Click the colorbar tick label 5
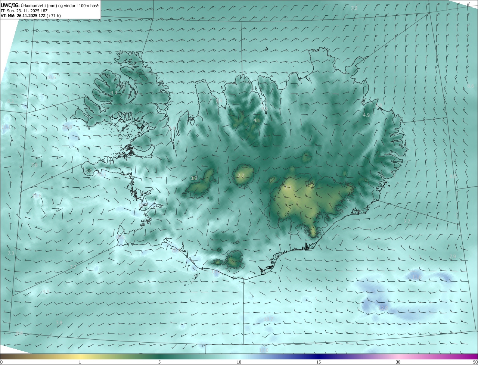Viewport: 478px width, 365px height. pyautogui.click(x=159, y=362)
